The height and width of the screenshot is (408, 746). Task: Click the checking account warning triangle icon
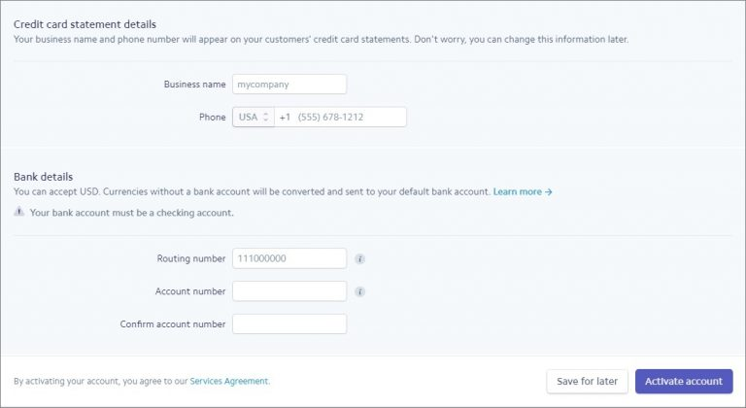tap(19, 212)
